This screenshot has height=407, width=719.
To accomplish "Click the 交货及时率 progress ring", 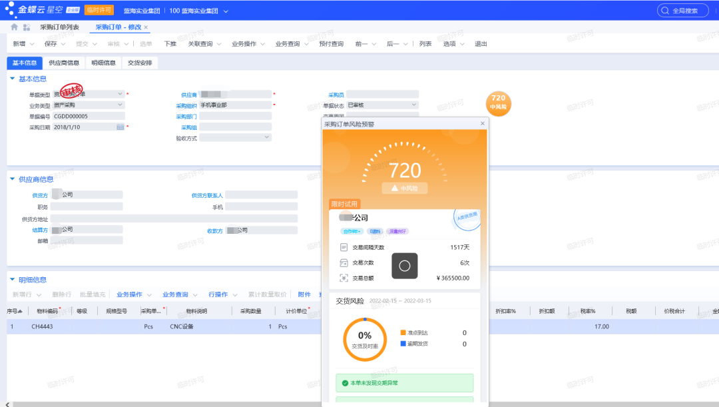I will click(x=364, y=341).
